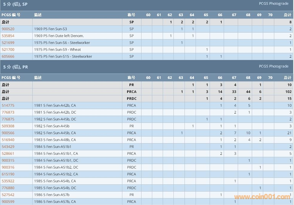This screenshot has width=294, height=205.
Task: Open coin entry 776873
Action: 8,112
